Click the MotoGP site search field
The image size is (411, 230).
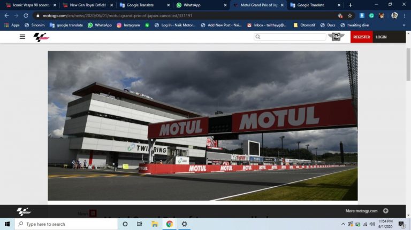(292, 37)
